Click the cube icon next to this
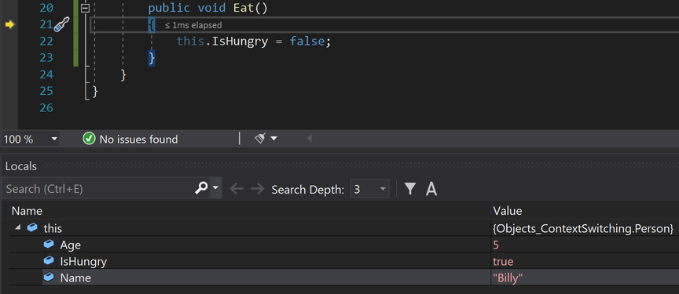Image resolution: width=679 pixels, height=294 pixels. tap(32, 227)
